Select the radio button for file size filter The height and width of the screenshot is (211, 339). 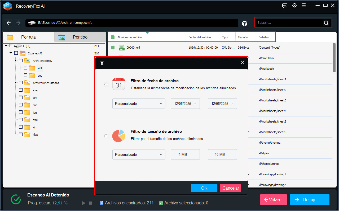106,136
